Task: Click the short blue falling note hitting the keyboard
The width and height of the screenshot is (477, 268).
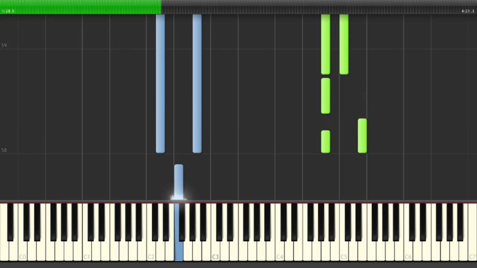Action: (179, 182)
